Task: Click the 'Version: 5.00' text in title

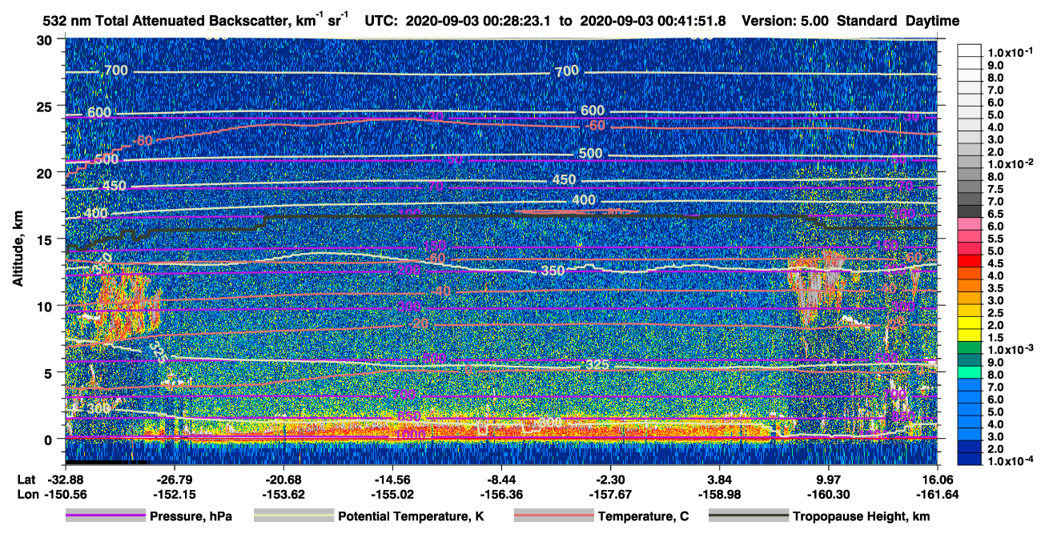Action: coord(786,22)
